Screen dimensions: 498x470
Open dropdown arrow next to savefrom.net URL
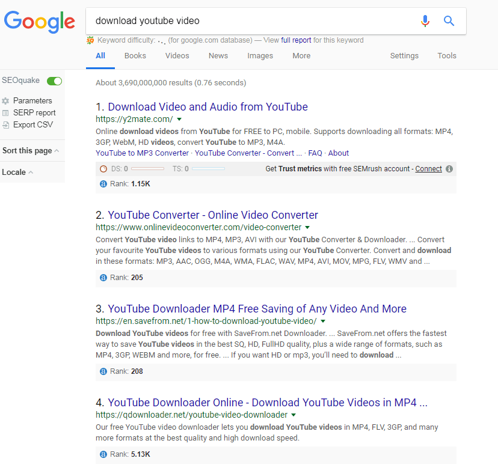click(x=323, y=321)
